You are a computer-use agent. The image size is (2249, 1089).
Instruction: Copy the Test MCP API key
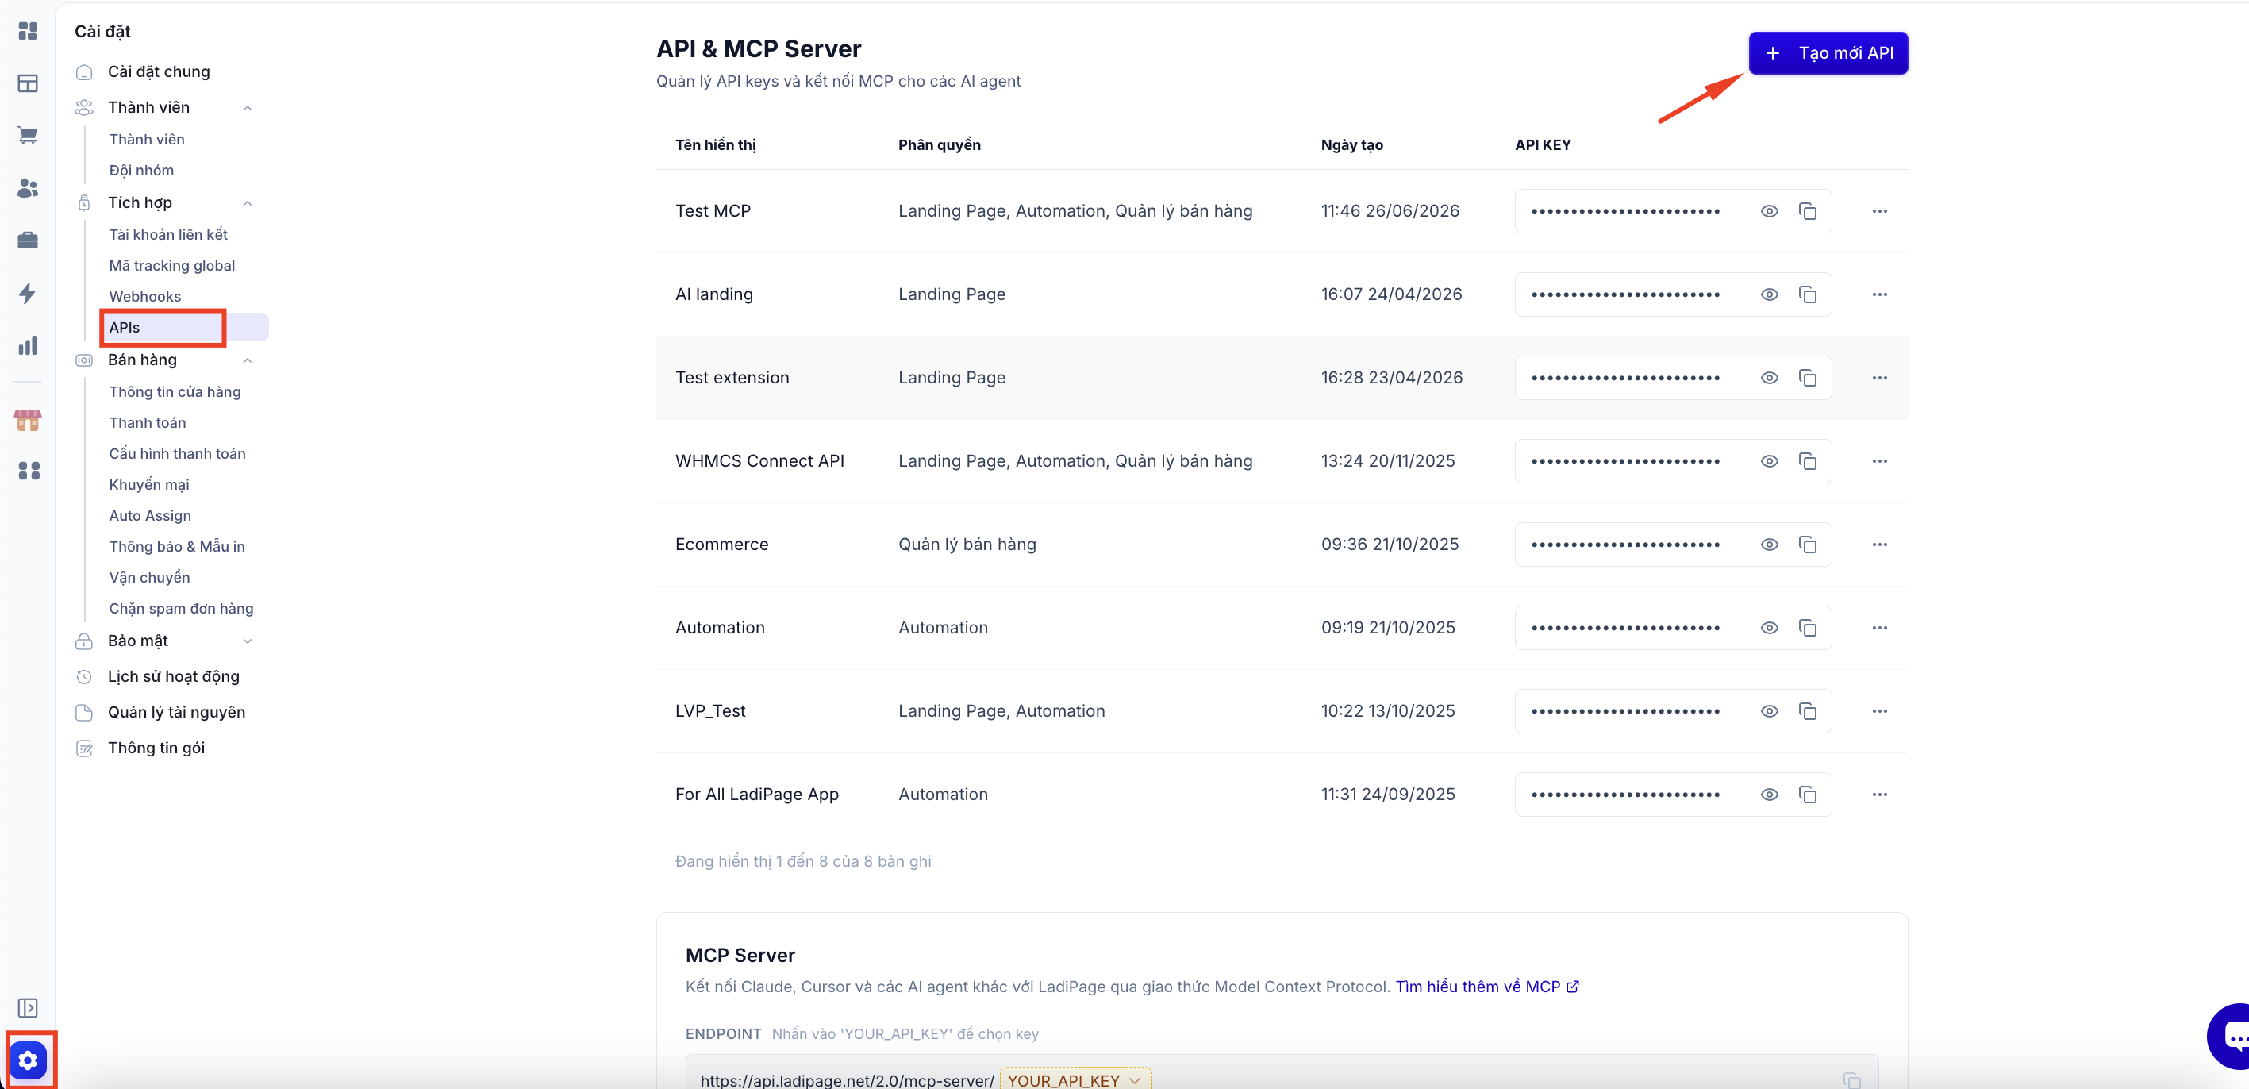tap(1807, 211)
